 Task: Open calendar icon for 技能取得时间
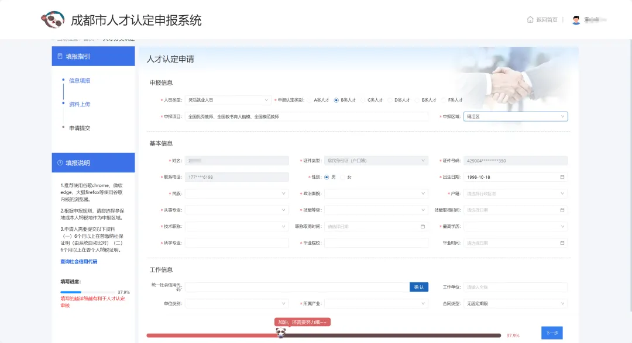[x=562, y=210]
